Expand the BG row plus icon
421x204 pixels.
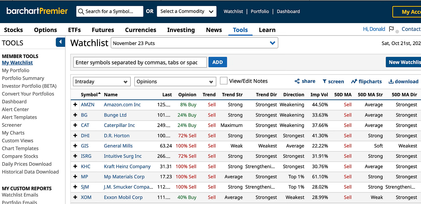[75, 115]
